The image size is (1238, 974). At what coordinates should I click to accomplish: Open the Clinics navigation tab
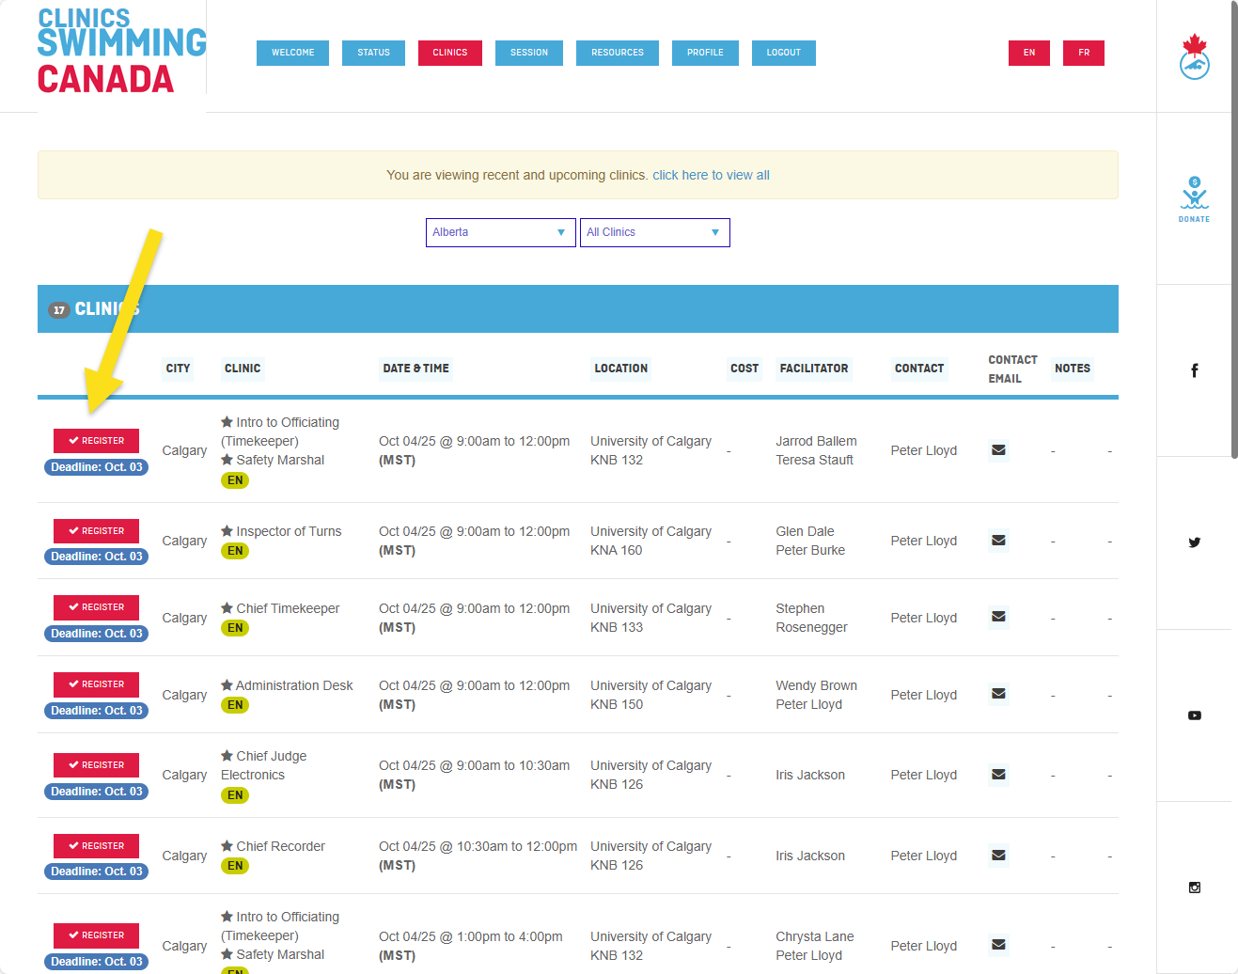[449, 53]
